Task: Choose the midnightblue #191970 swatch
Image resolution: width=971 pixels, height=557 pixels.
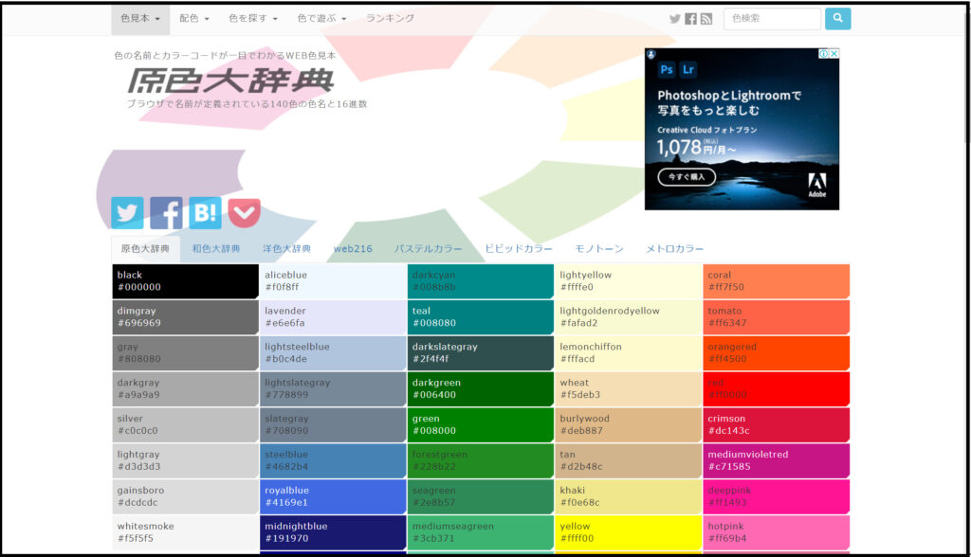Action: pos(333,533)
